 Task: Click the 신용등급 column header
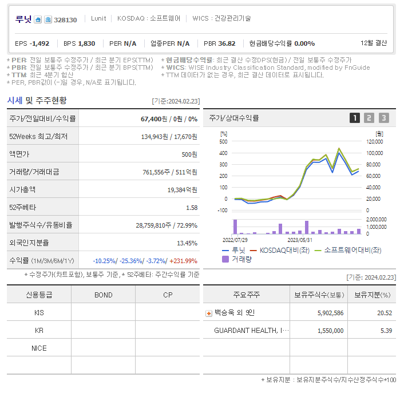[39, 295]
